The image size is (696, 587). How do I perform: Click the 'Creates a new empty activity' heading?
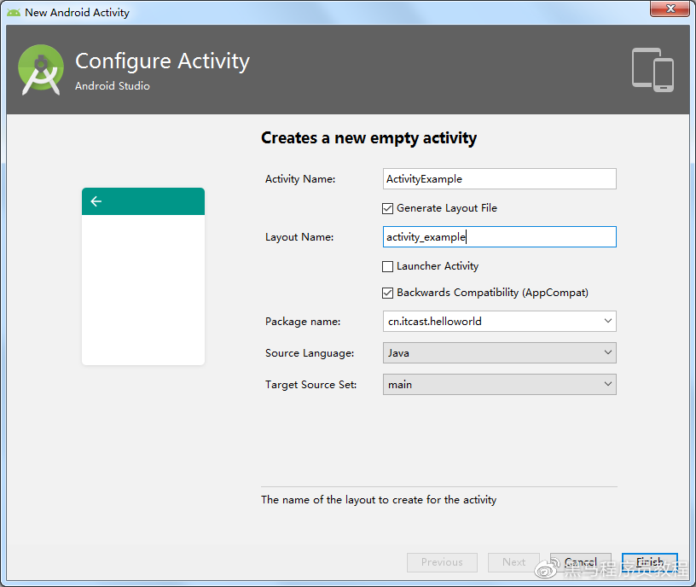[x=368, y=138]
